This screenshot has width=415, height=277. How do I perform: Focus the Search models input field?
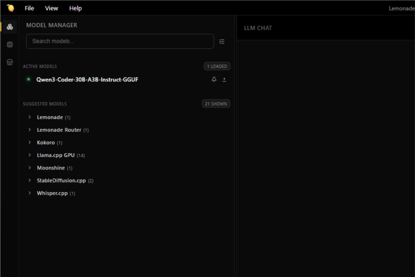pyautogui.click(x=120, y=41)
